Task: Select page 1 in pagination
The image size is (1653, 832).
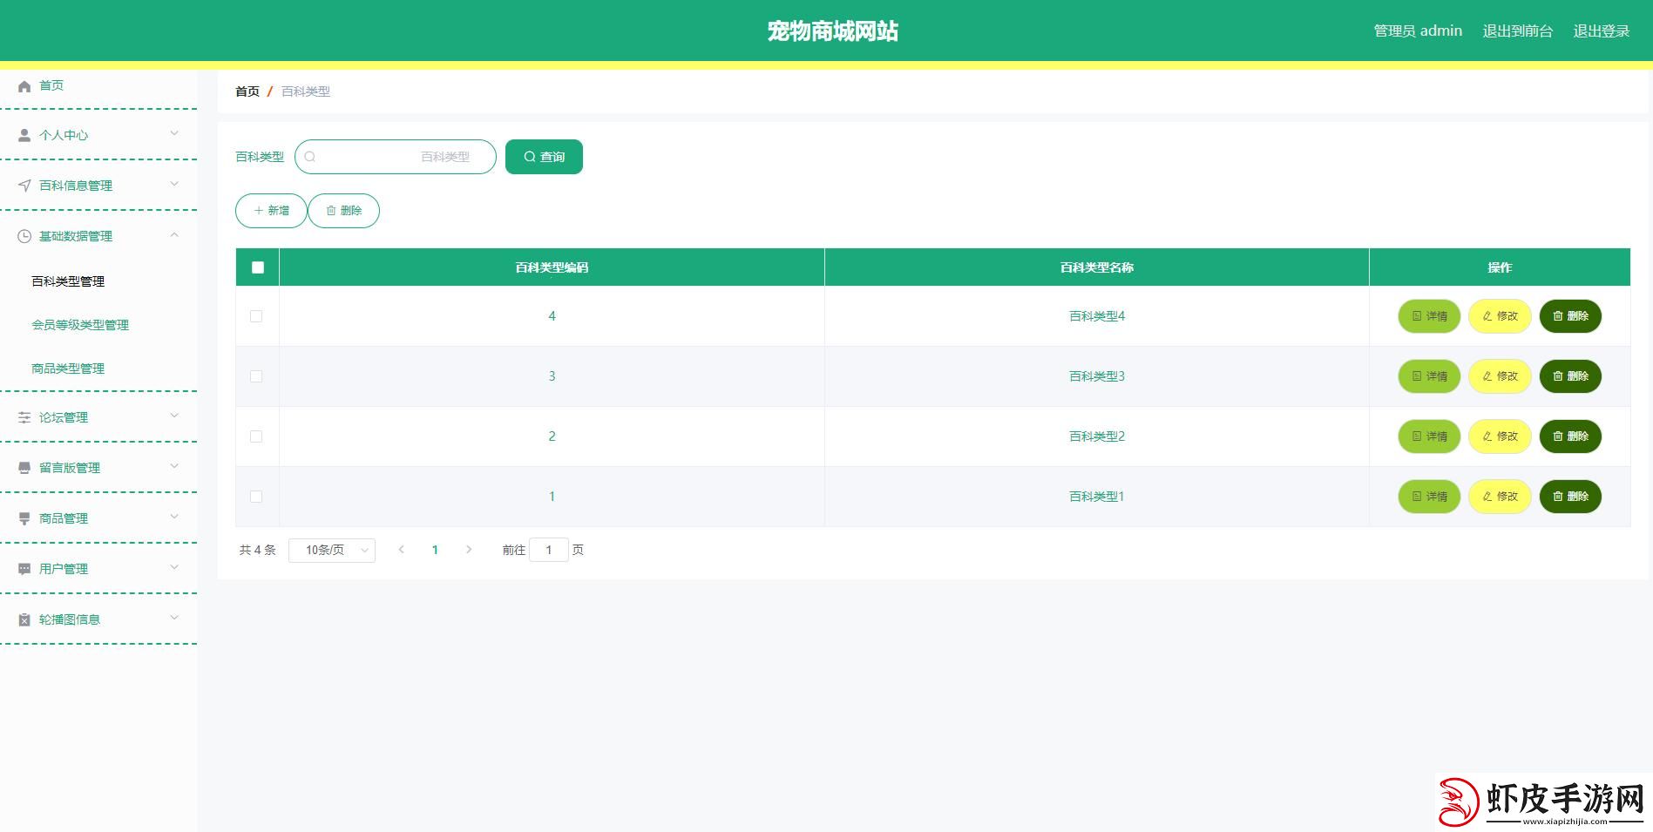Action: click(x=435, y=550)
